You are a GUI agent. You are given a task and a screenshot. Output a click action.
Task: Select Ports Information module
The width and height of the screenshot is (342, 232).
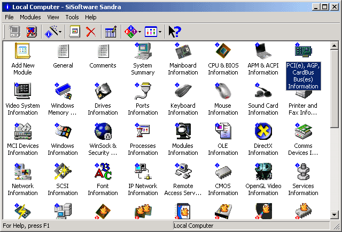(143, 91)
